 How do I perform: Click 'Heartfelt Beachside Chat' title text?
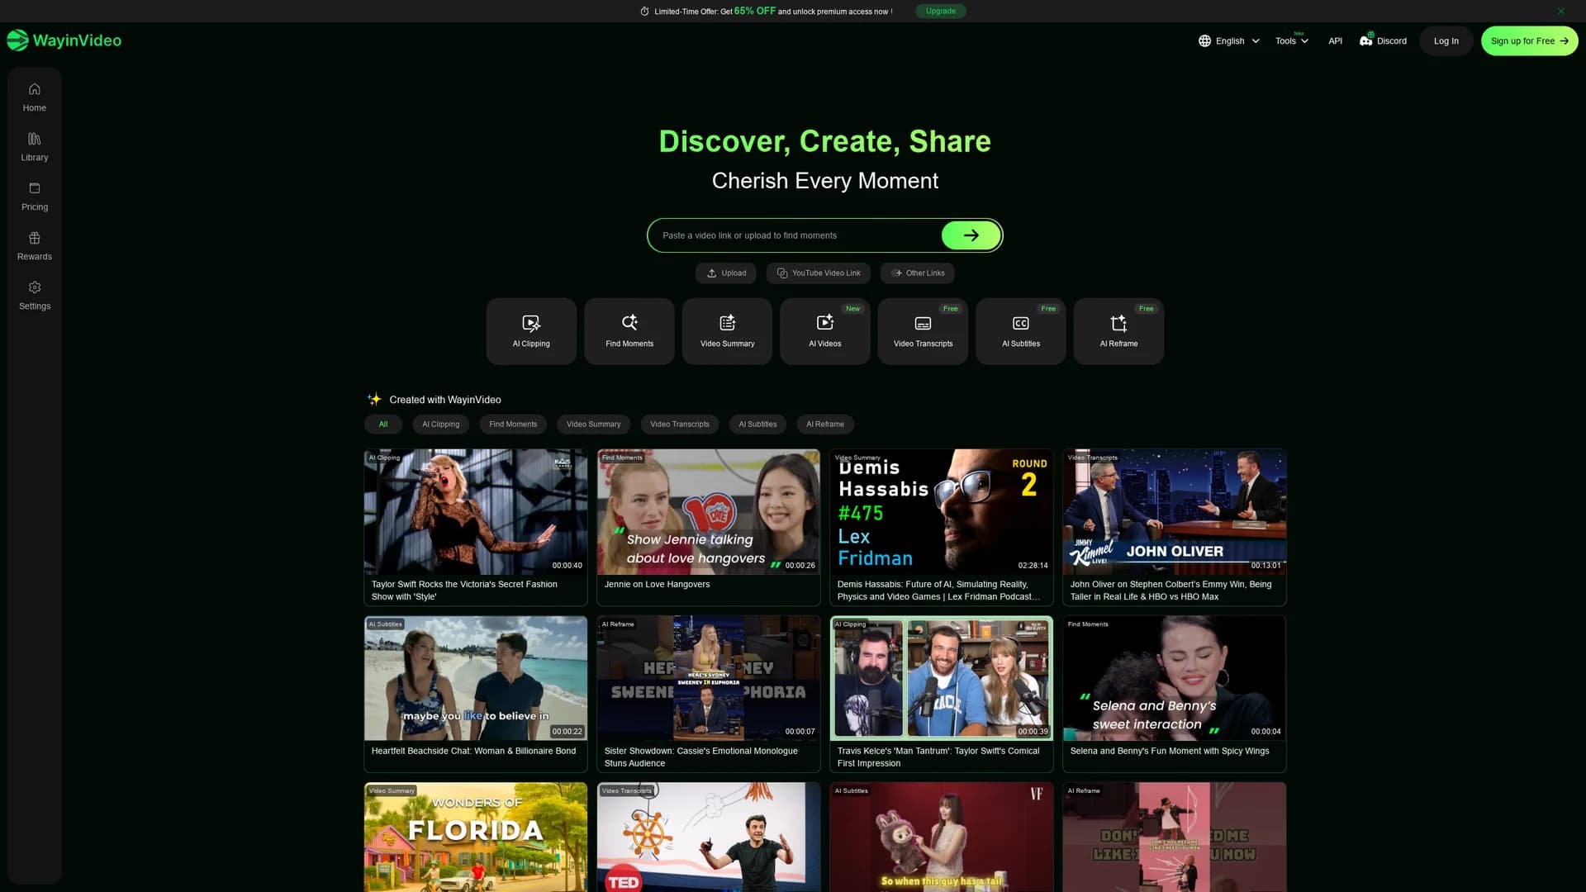tap(473, 751)
